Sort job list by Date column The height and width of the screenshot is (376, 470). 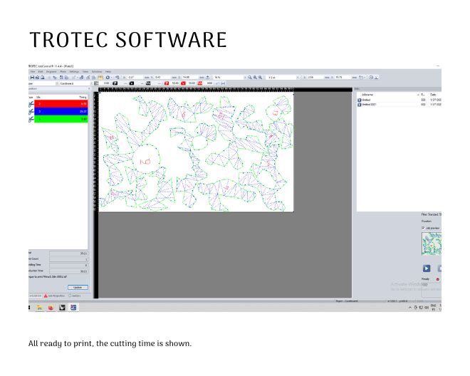pyautogui.click(x=433, y=95)
